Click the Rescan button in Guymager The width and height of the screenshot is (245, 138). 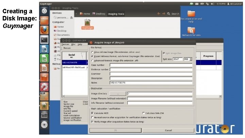click(67, 48)
